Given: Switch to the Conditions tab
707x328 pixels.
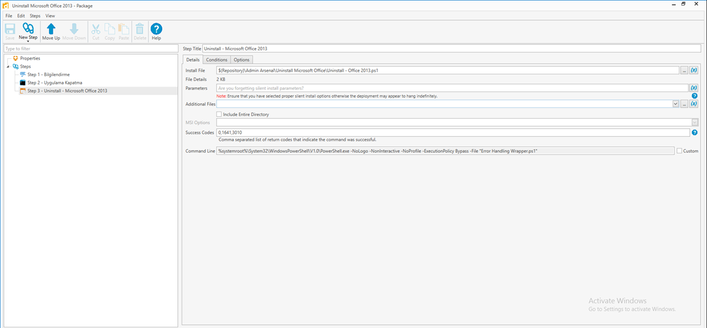Looking at the screenshot, I should (x=217, y=60).
